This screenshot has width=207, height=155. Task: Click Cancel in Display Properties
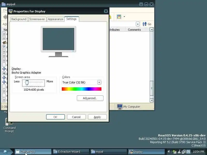click(76, 117)
